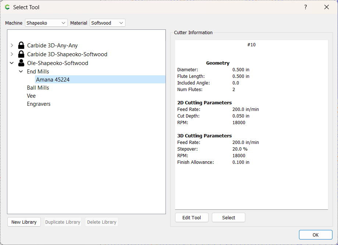The height and width of the screenshot is (245, 338).
Task: Select the Amana 45224 tool
Action: click(53, 80)
